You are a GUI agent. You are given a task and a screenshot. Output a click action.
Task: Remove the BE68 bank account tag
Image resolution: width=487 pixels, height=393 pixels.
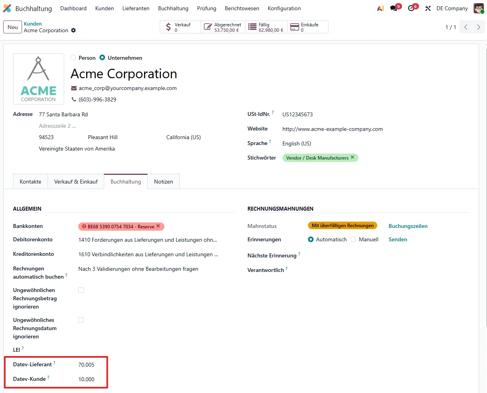(158, 226)
